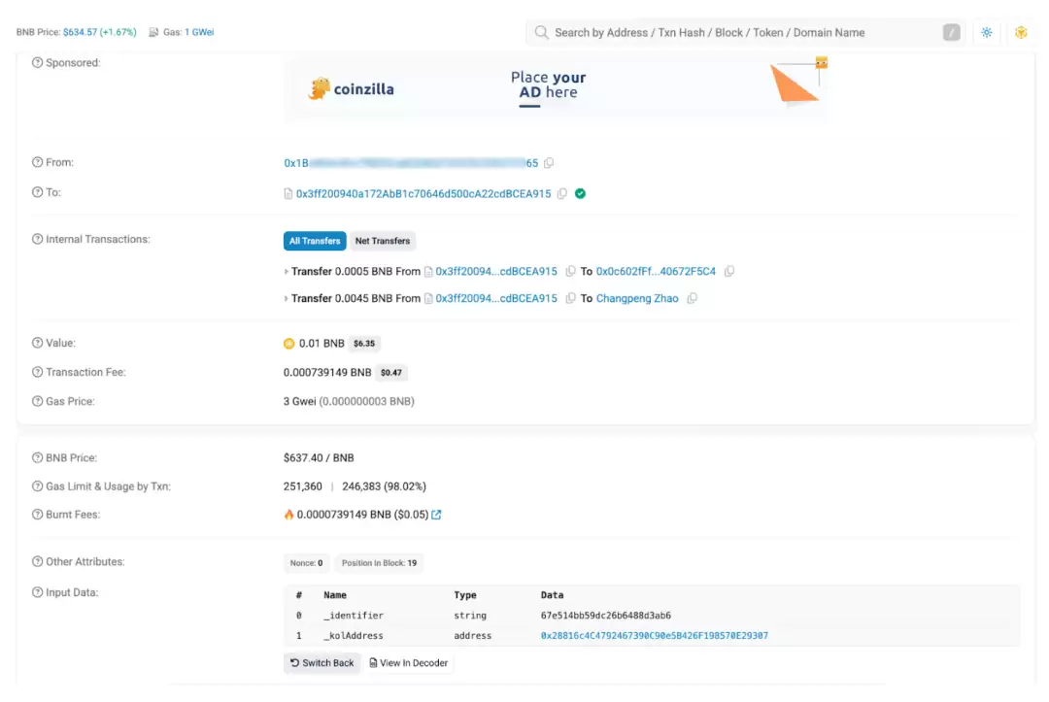Click help icon next to BNB Price
This screenshot has width=1049, height=702.
pyautogui.click(x=38, y=458)
